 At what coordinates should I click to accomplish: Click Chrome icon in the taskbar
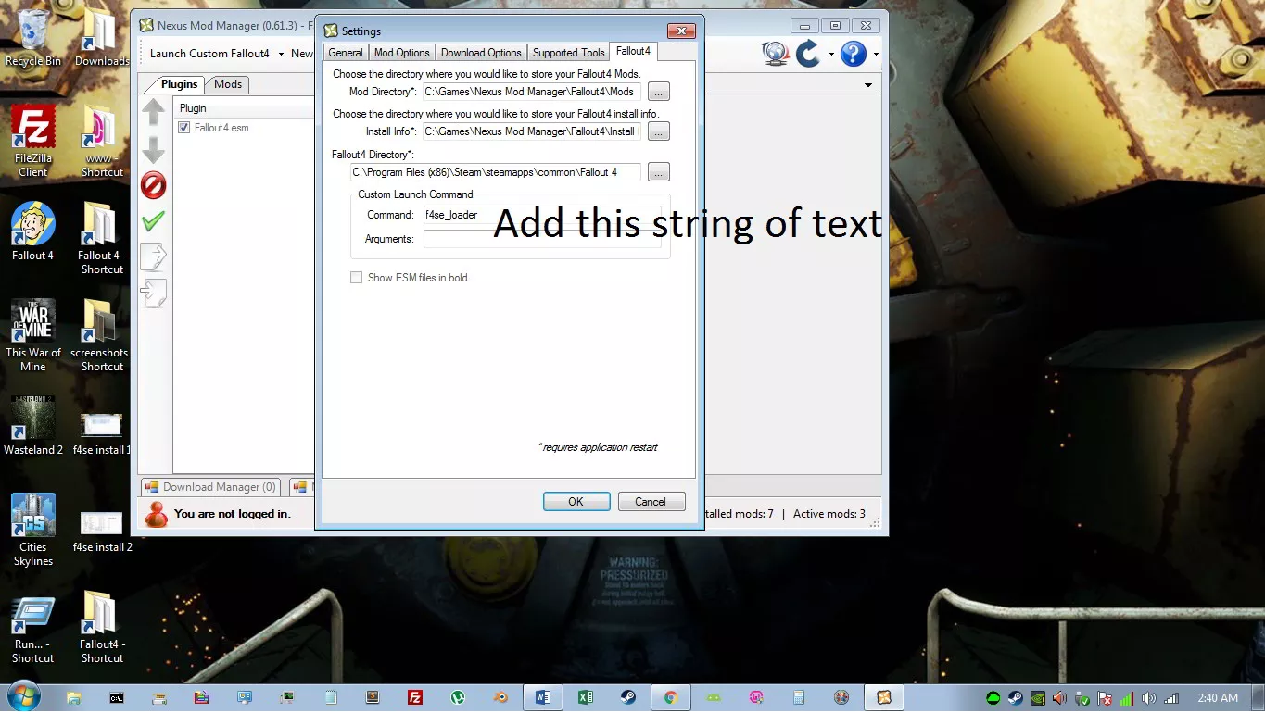[x=671, y=697]
